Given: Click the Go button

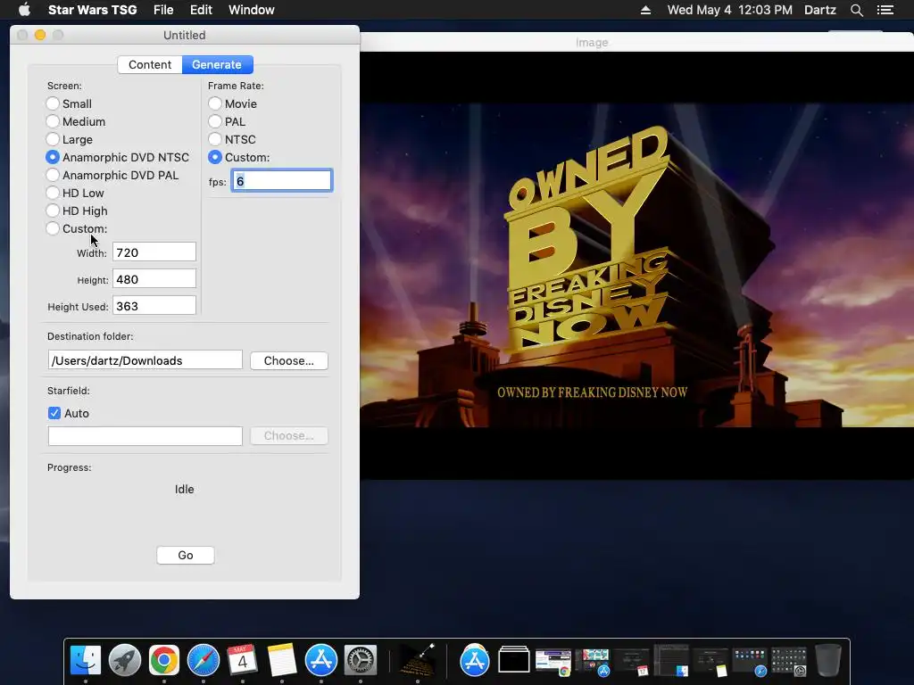Looking at the screenshot, I should 186,555.
